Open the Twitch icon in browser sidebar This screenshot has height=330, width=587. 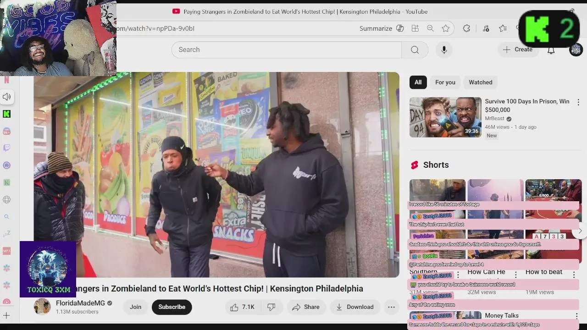pos(7,148)
